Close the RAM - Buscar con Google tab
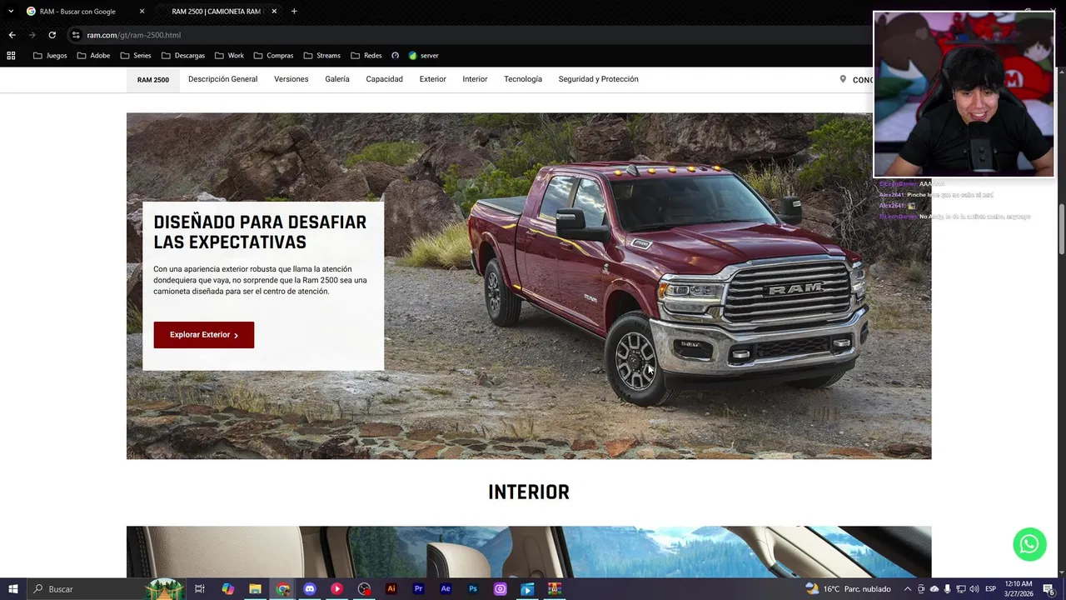 pos(142,12)
